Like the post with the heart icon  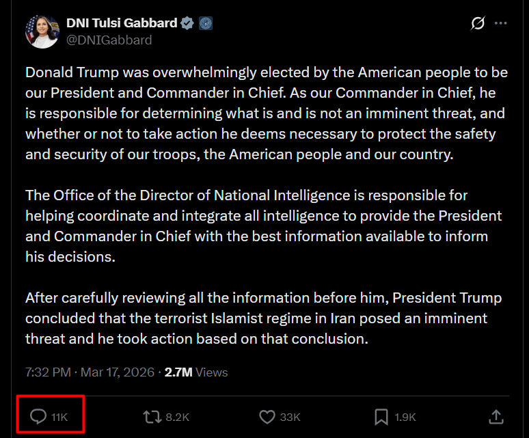(267, 416)
